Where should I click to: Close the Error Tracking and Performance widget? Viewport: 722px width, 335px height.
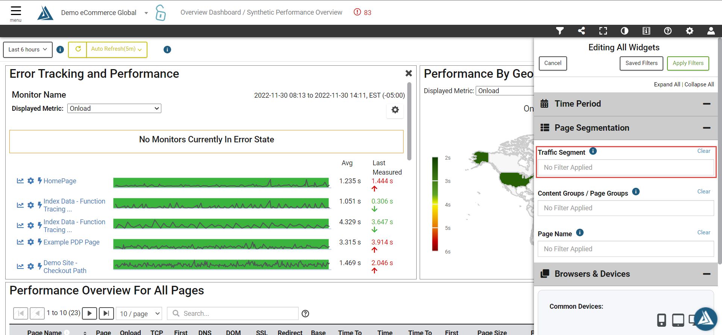pyautogui.click(x=409, y=73)
